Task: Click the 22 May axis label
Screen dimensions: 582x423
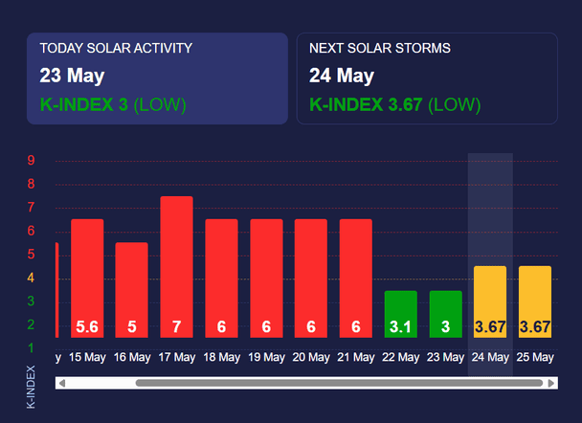Action: click(401, 357)
